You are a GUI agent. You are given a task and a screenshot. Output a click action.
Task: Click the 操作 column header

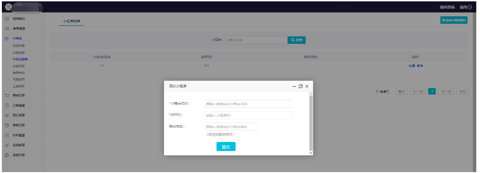[x=415, y=57]
